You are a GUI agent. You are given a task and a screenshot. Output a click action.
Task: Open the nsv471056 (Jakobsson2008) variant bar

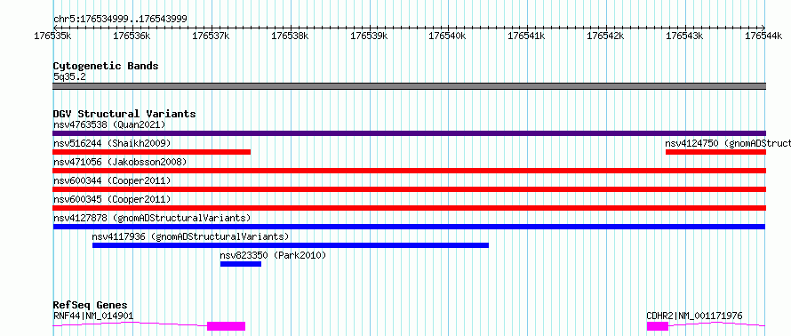(409, 171)
